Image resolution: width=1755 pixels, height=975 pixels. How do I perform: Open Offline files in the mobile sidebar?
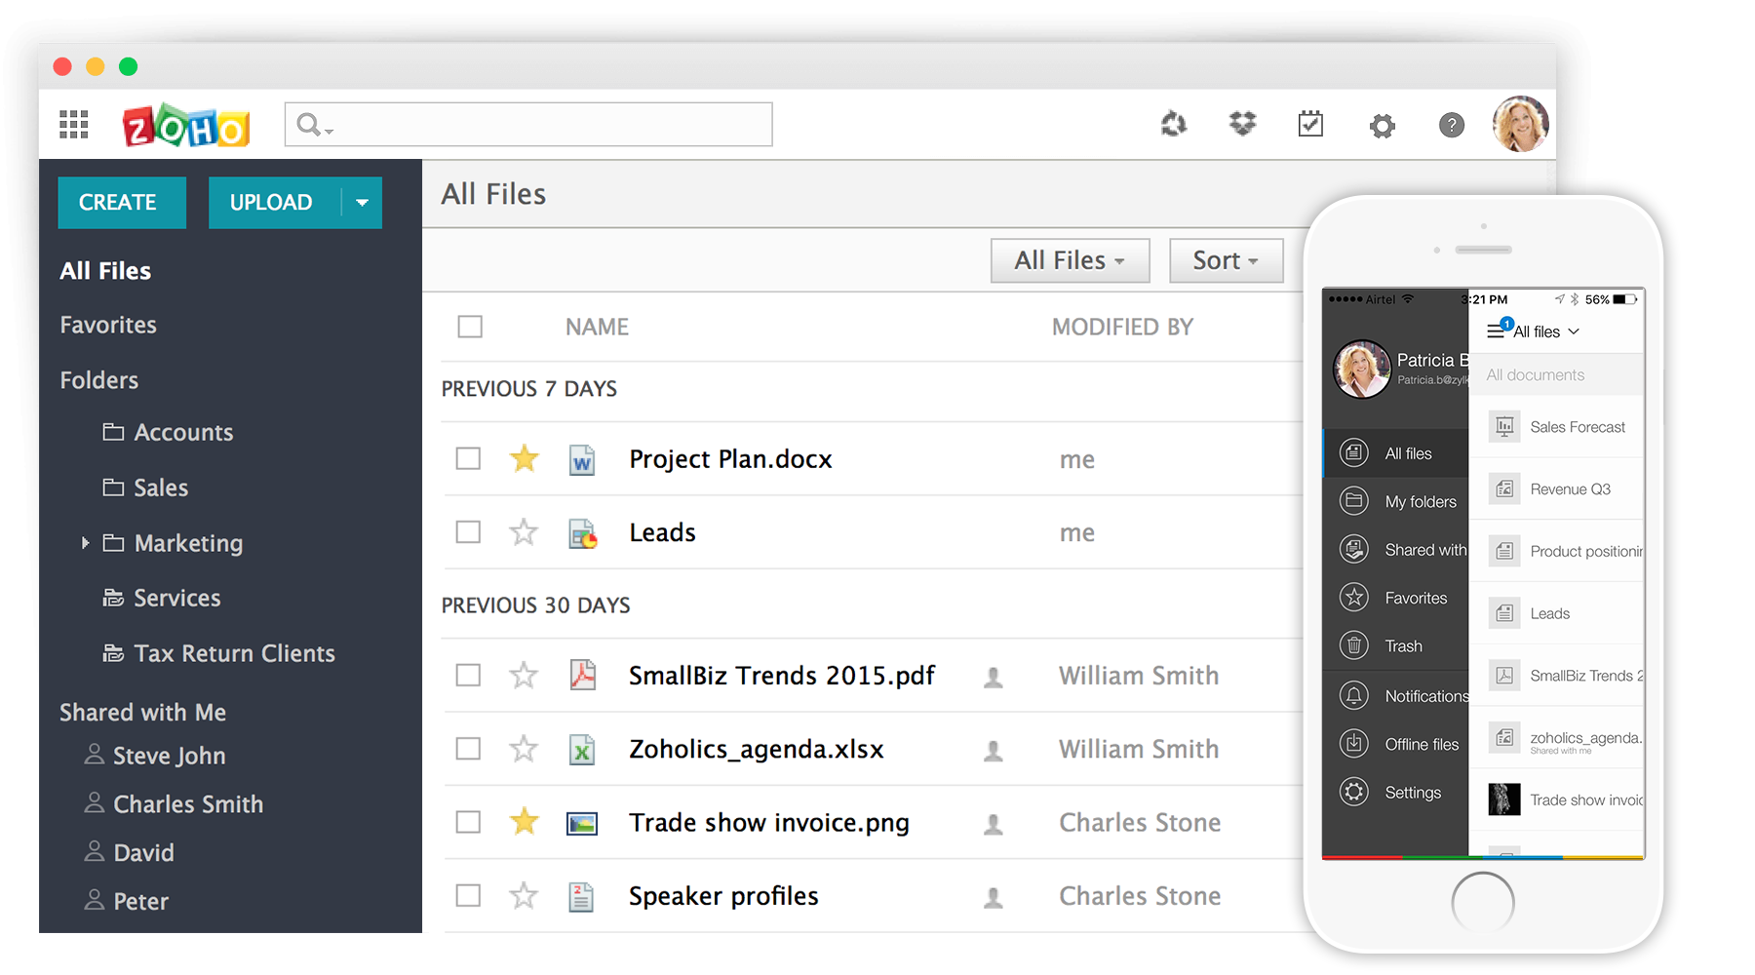1409,743
